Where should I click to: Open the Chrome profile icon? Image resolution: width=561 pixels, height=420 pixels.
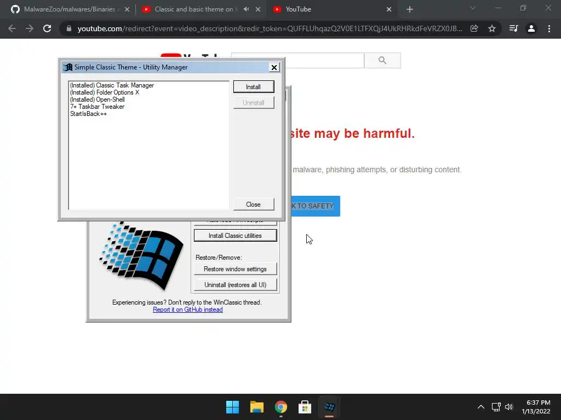click(x=531, y=28)
